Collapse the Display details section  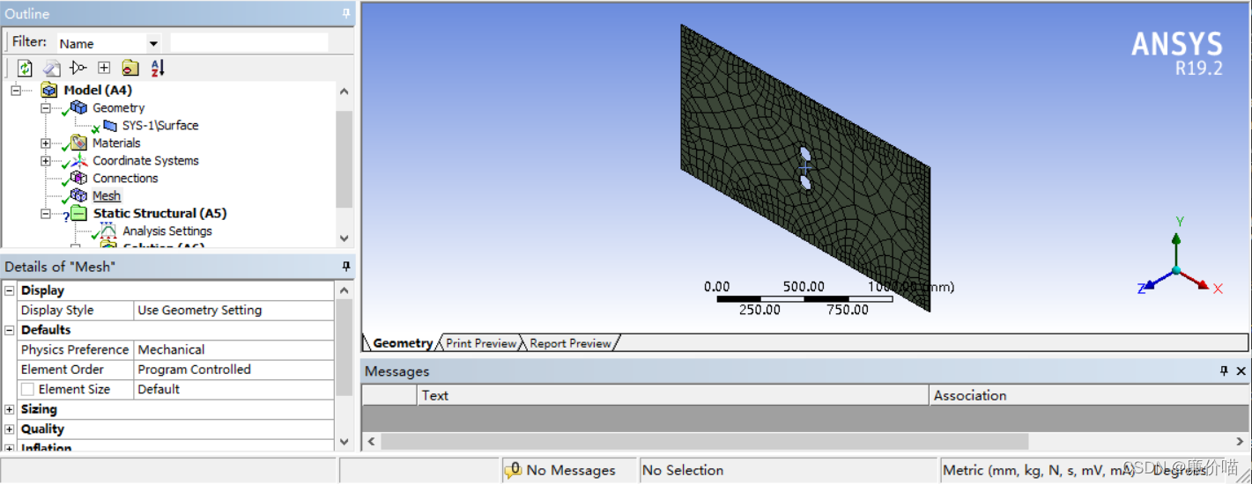(10, 290)
